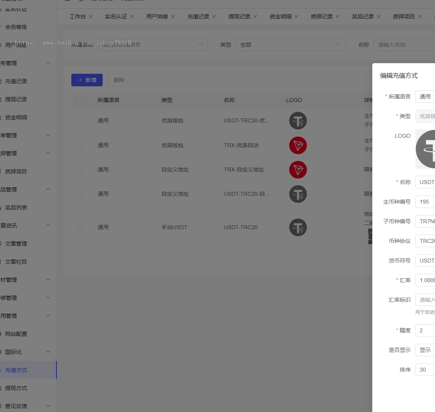Close the 充值记录 tab
The width and height of the screenshot is (435, 412).
[x=214, y=16]
